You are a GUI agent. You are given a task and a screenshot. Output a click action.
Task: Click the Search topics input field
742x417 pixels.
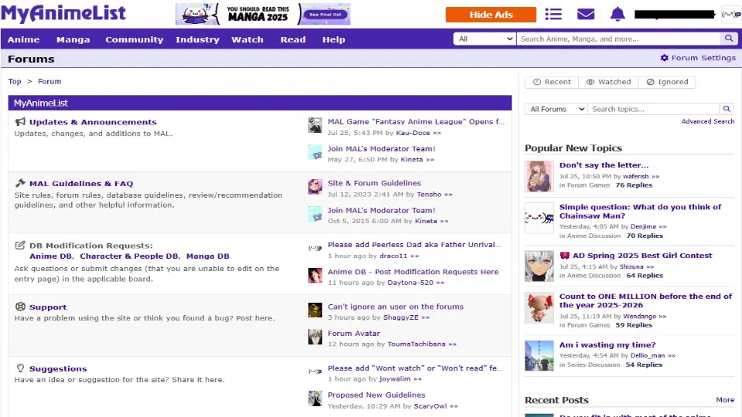tap(654, 109)
